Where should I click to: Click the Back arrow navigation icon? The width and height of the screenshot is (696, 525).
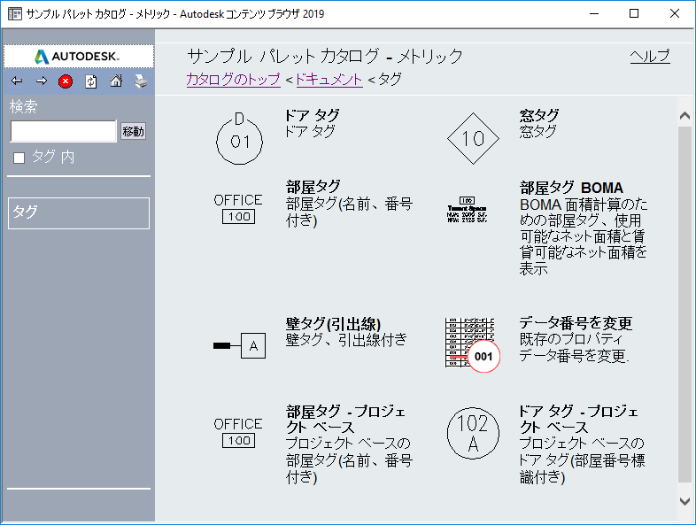click(x=17, y=81)
